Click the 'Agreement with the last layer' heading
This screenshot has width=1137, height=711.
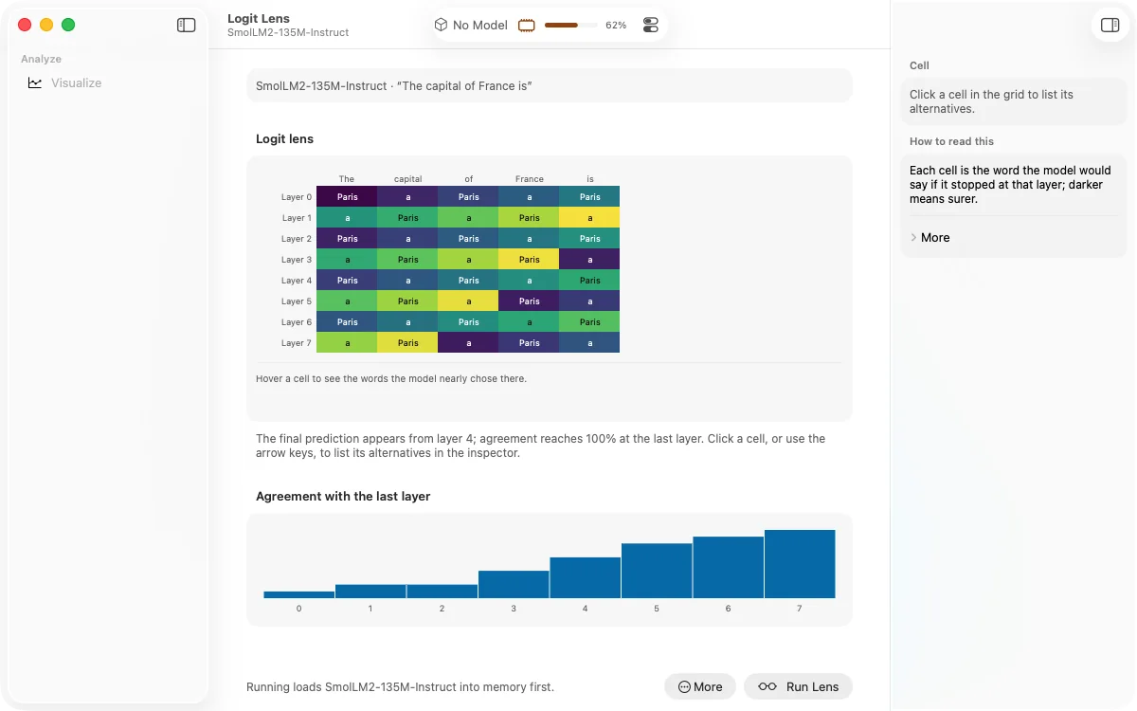343,496
